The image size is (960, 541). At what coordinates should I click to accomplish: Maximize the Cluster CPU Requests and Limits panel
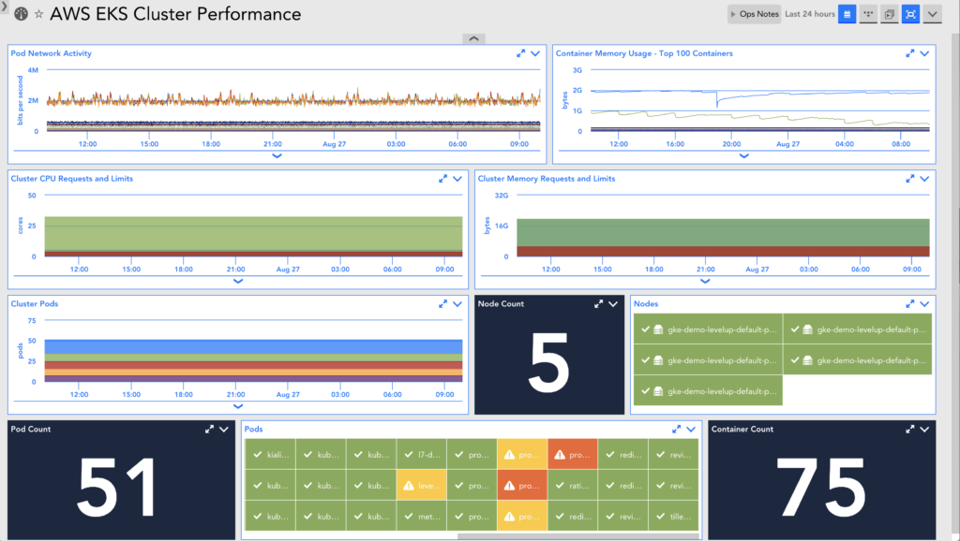[443, 179]
